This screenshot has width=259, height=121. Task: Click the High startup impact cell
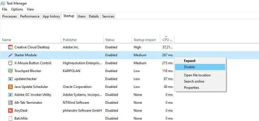tap(137, 47)
